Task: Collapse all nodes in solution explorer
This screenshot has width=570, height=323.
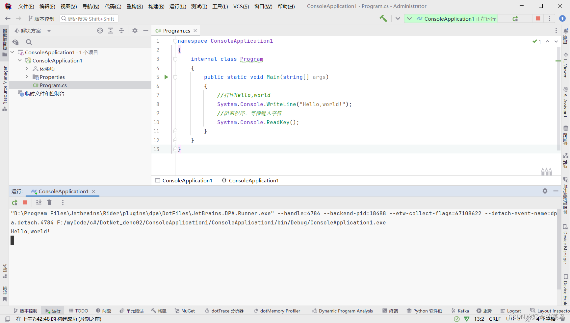Action: coord(121,31)
